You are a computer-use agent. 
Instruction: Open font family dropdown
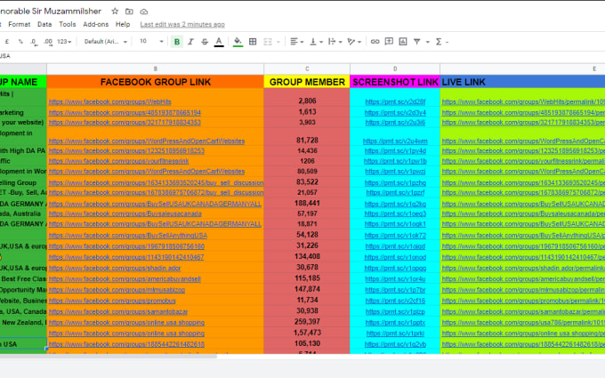coord(105,41)
